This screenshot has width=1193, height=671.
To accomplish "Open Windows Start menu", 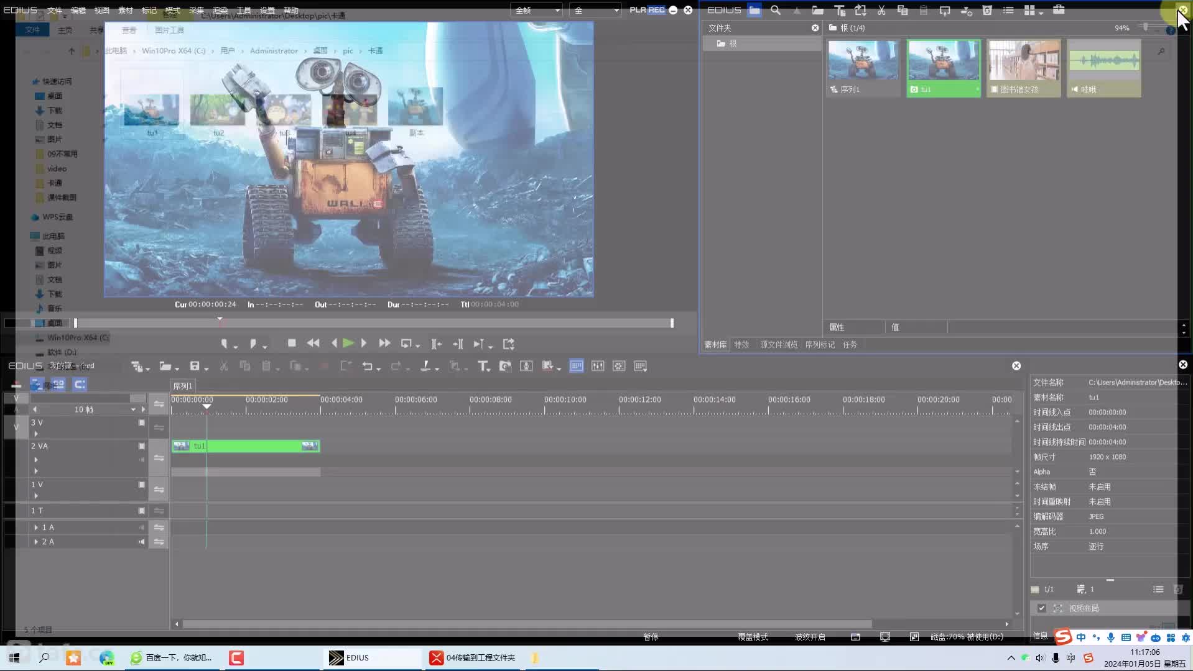I will click(x=14, y=657).
